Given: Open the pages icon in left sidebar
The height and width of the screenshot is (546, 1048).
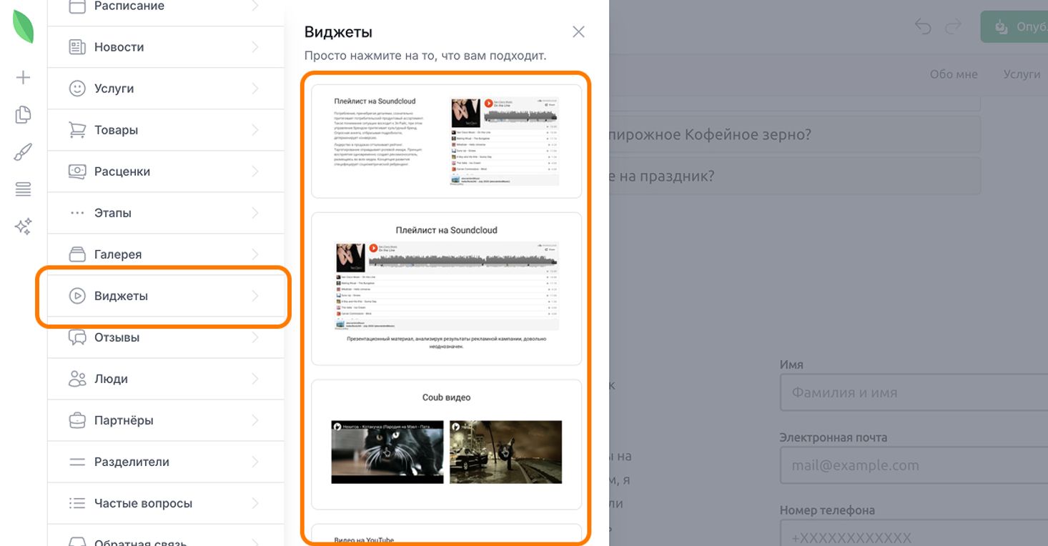Looking at the screenshot, I should (x=23, y=114).
